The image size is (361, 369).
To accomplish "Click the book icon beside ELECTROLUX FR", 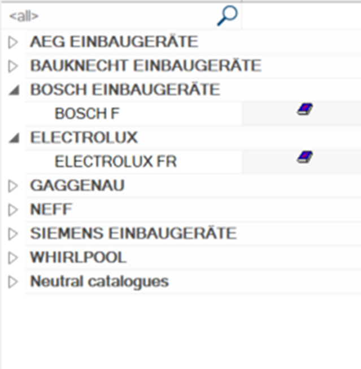I will pos(305,157).
